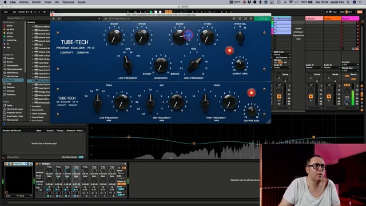Open Audio To dropdown on B Delay track
Viewport: 366px width, 206px height.
[332, 68]
